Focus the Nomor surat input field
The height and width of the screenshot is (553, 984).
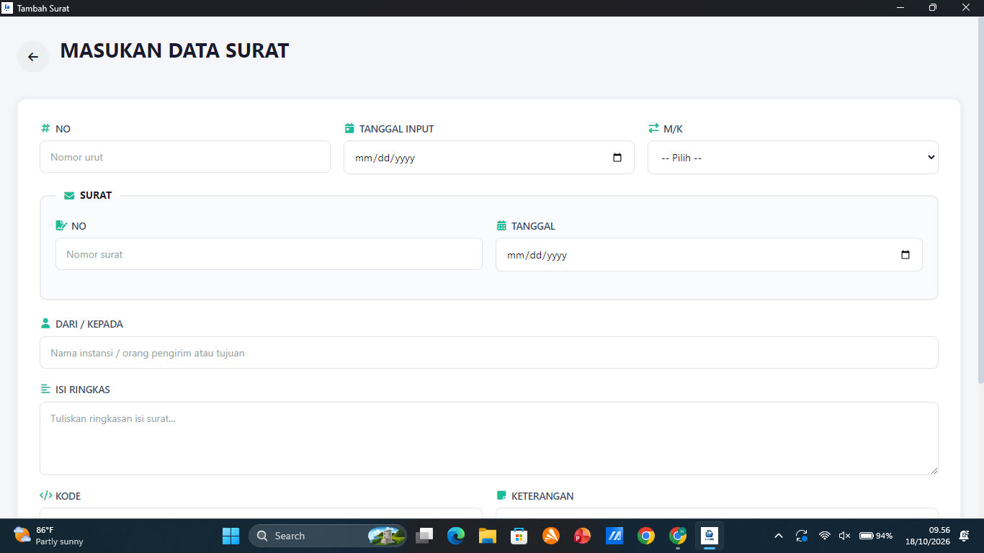[269, 253]
